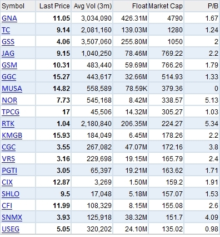
Task: Open the USEG stock link
Action: point(11,229)
